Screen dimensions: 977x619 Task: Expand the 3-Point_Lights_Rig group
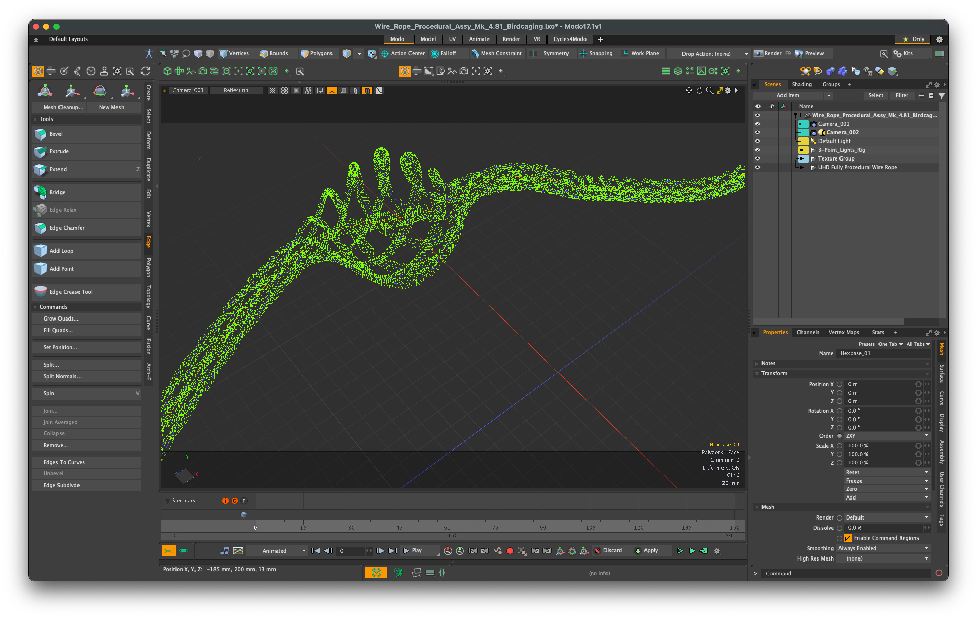point(802,150)
